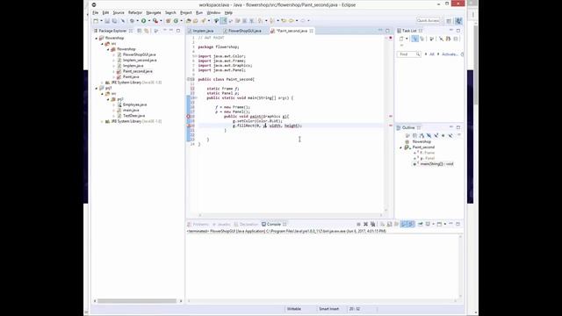Screen dimensions: 562x316
Task: Switch to the Implem.java editor tab
Action: pos(203,31)
